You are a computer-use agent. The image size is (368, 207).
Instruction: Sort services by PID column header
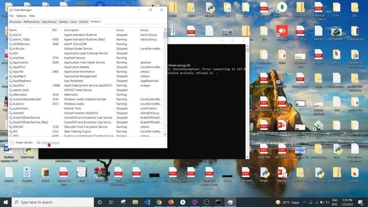57,30
